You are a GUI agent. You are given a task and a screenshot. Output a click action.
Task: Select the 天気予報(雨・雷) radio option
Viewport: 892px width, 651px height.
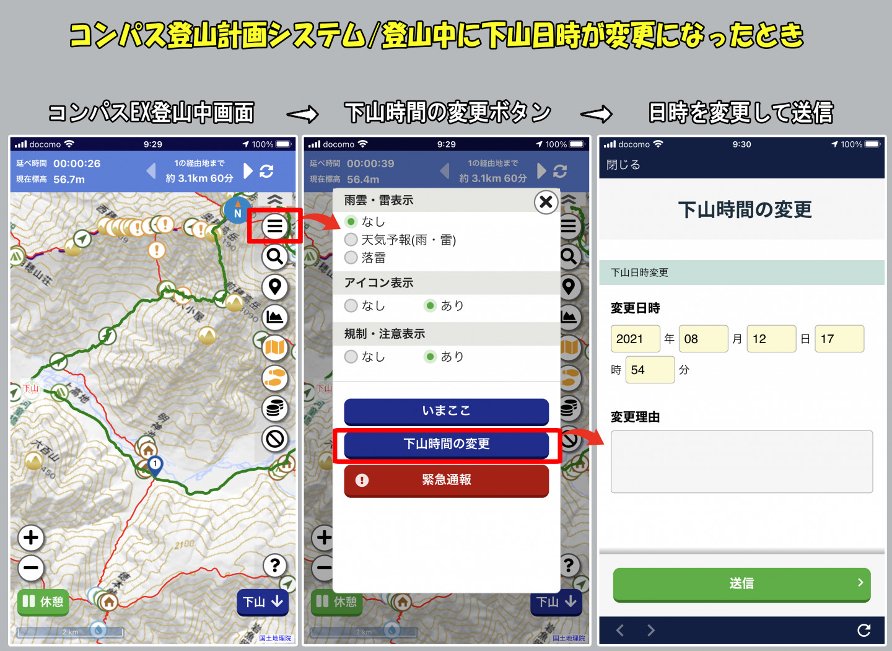[x=351, y=240]
